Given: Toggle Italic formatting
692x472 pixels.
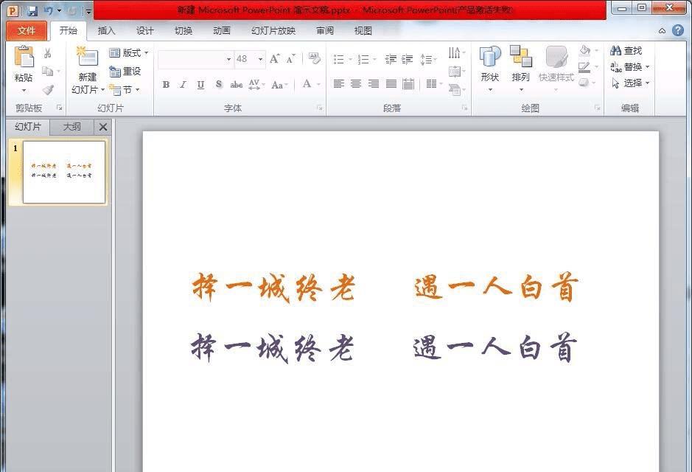Looking at the screenshot, I should pos(183,84).
